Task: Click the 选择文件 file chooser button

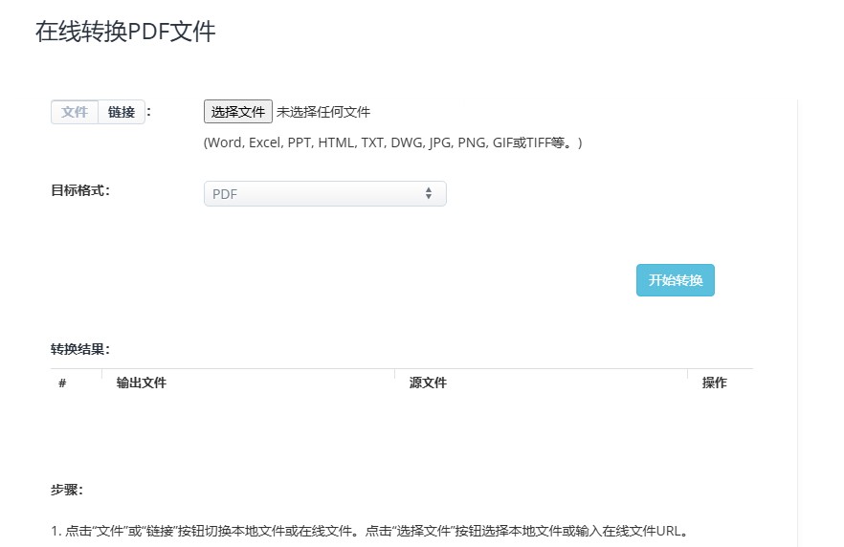Action: (x=238, y=112)
